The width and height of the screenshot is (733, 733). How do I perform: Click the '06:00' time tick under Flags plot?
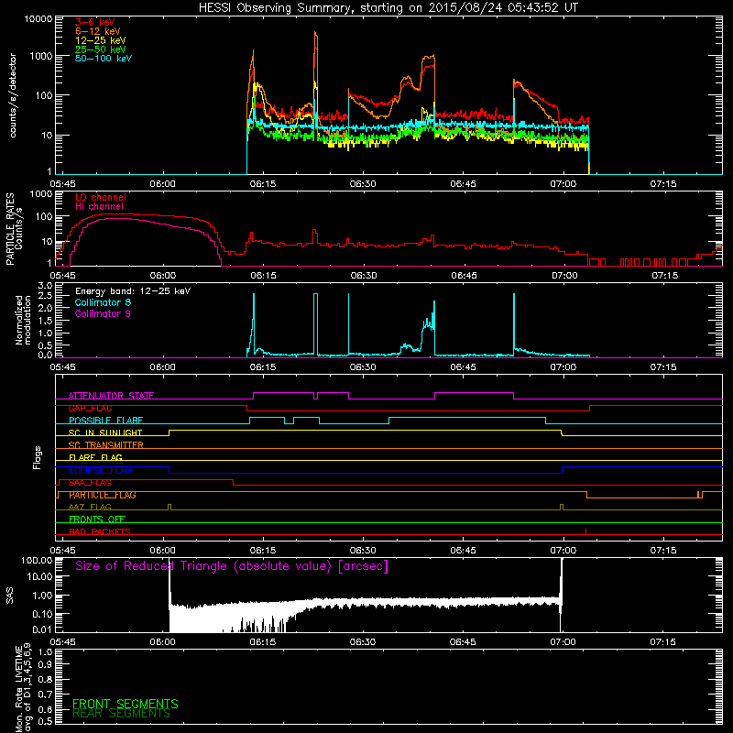click(x=163, y=551)
